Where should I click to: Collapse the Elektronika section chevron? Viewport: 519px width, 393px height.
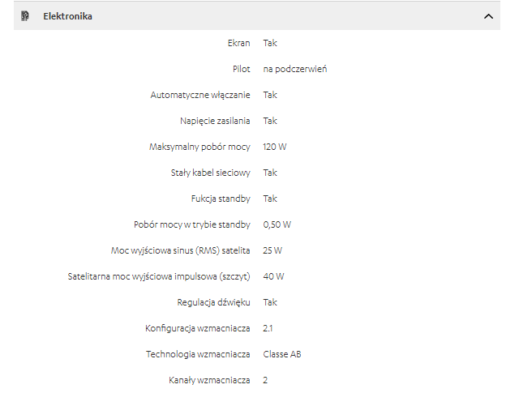[x=488, y=16]
